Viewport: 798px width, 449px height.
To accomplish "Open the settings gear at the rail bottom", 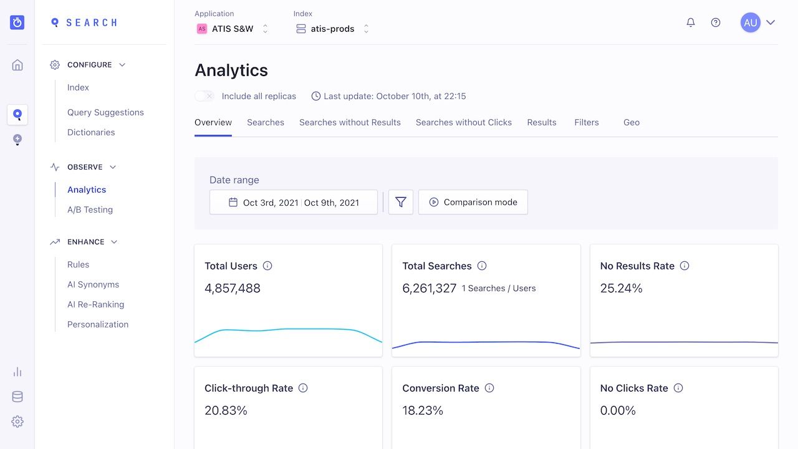I will click(x=17, y=422).
